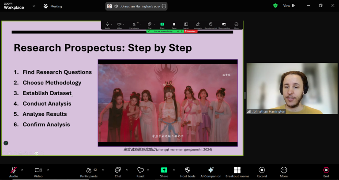Viewport: 339px width, 180px height.
Task: Click the red Stop share button
Action: [191, 31]
